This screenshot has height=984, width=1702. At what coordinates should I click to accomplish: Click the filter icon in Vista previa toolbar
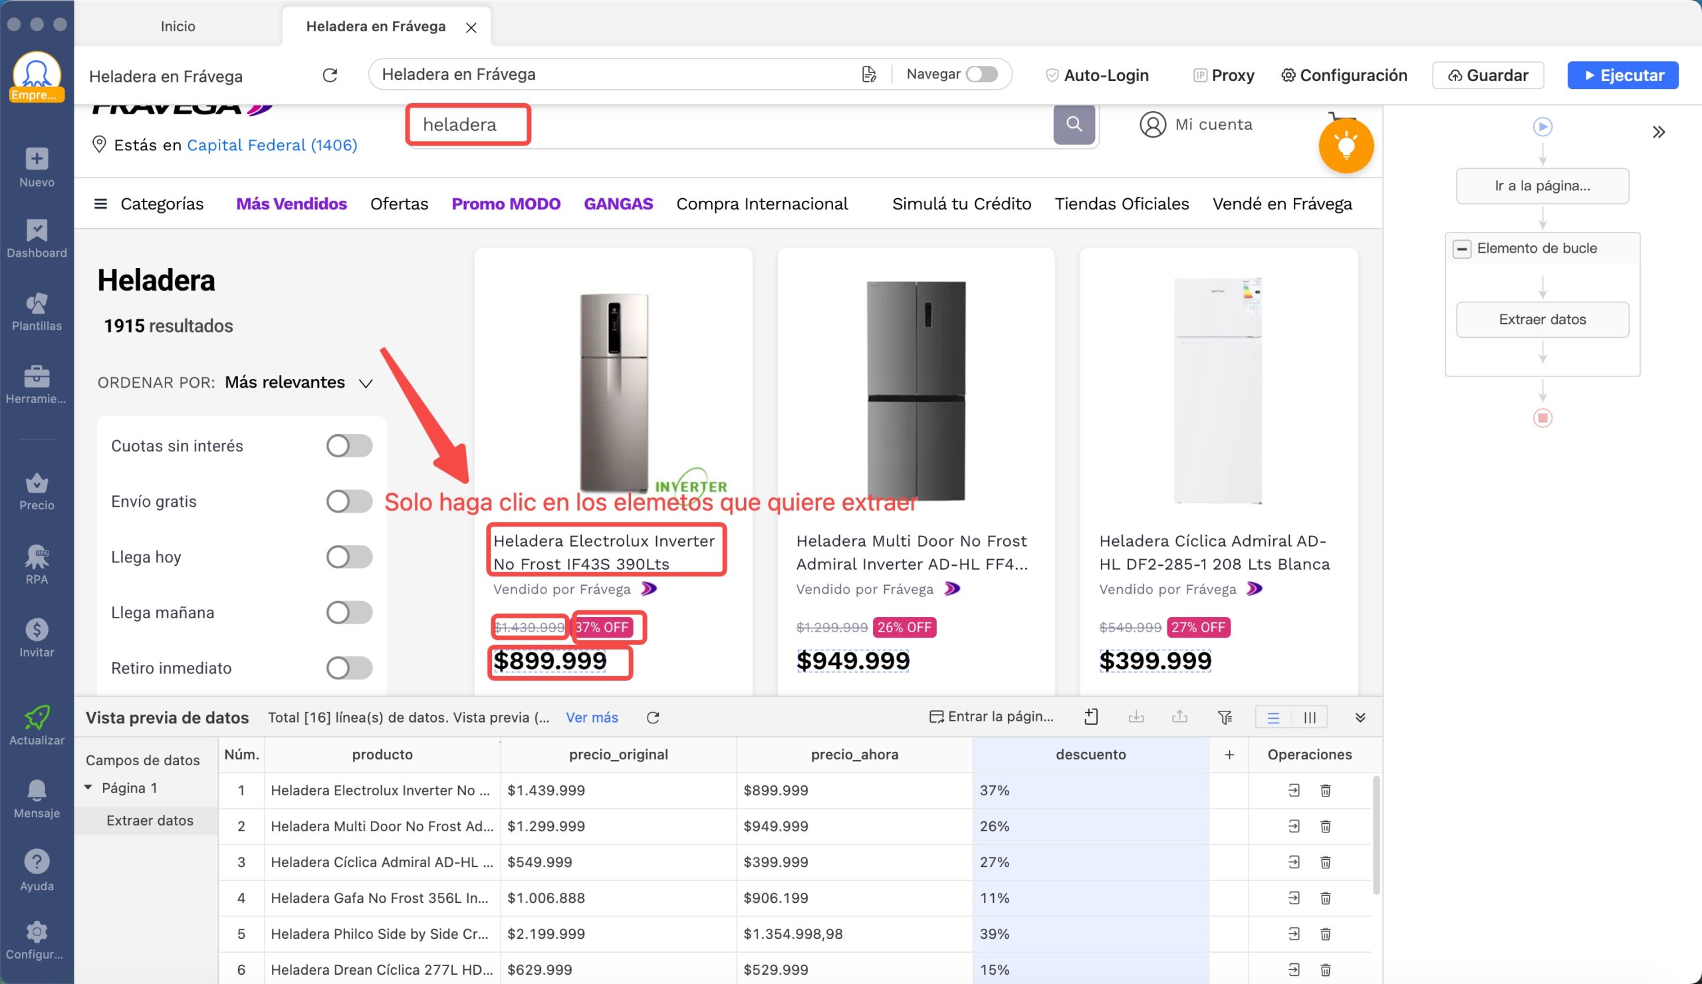pyautogui.click(x=1225, y=717)
